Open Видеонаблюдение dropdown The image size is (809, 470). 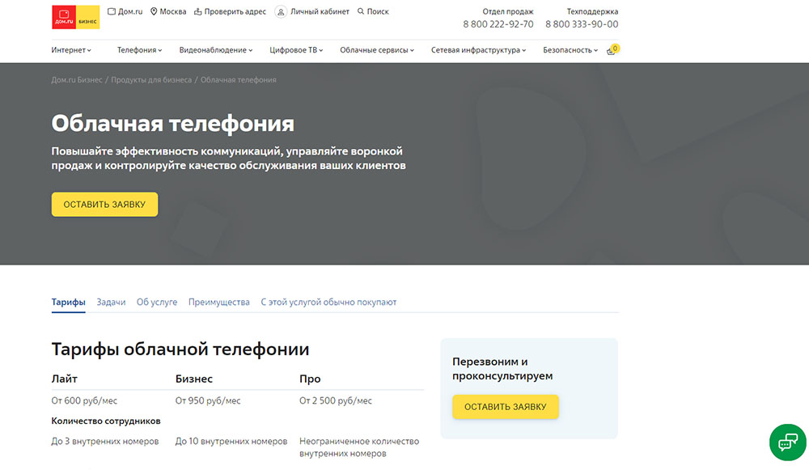(x=216, y=50)
